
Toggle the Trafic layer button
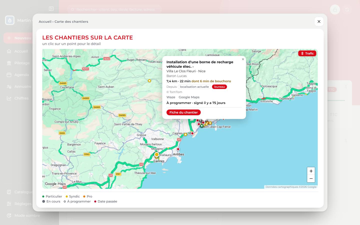[x=307, y=53]
